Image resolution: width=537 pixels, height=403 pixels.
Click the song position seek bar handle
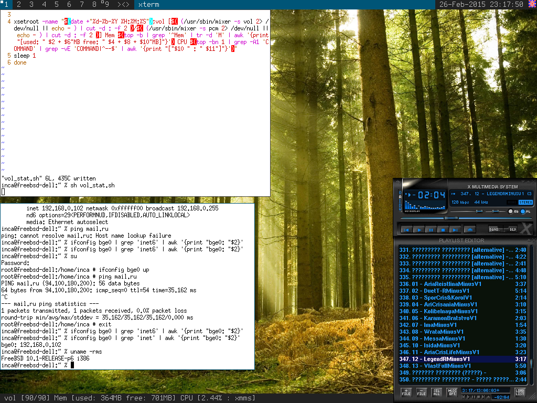(x=451, y=218)
